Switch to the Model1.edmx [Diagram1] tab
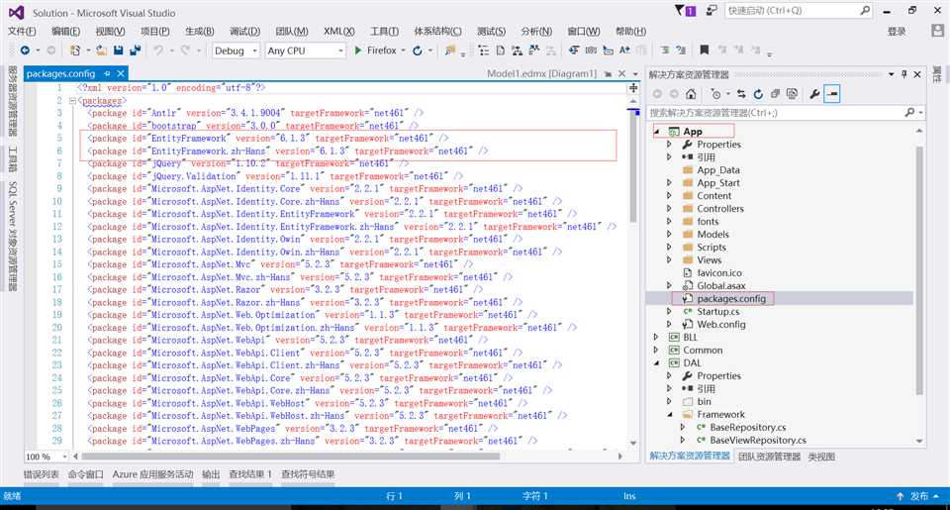 [541, 73]
